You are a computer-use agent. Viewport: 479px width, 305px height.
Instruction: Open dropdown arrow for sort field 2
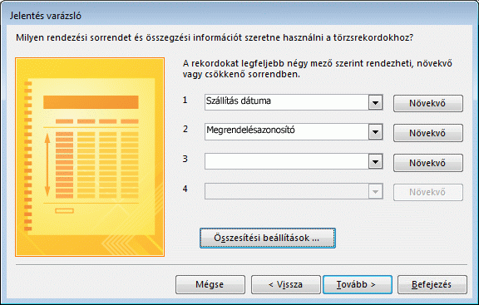[x=375, y=132]
